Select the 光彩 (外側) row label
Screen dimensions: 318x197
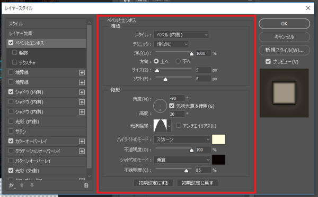27,171
